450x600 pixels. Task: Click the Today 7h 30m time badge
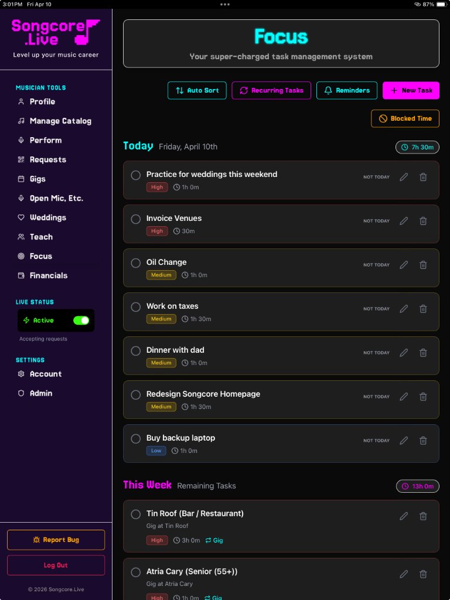[x=417, y=147]
